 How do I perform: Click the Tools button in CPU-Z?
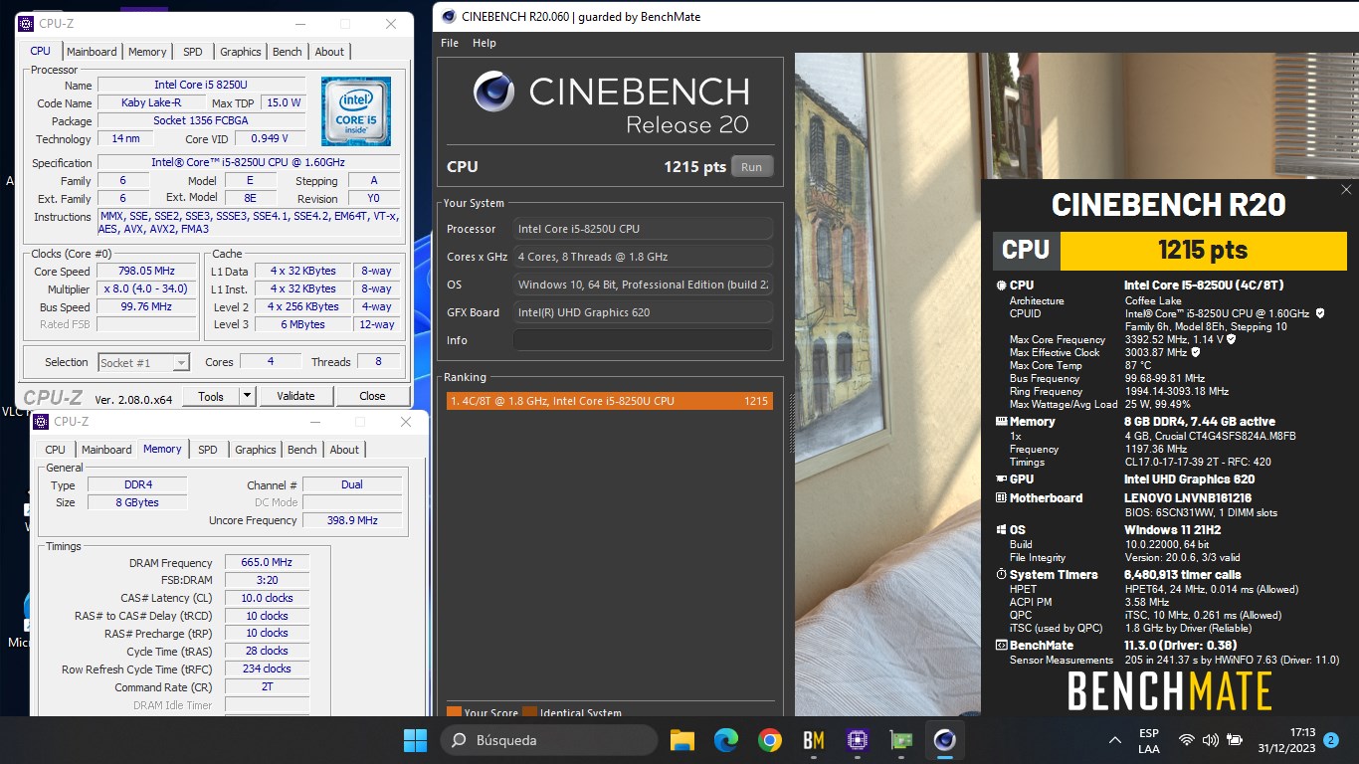(x=211, y=396)
